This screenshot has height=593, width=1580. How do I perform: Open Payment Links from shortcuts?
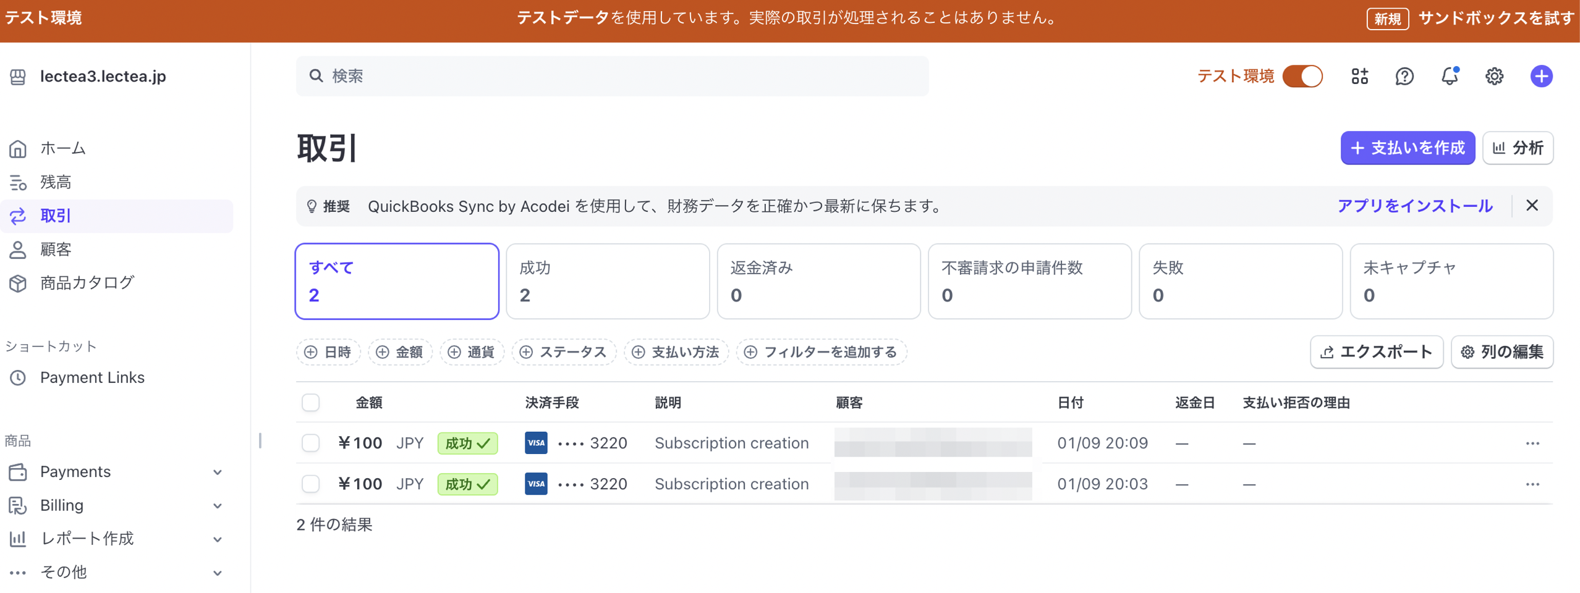[92, 377]
